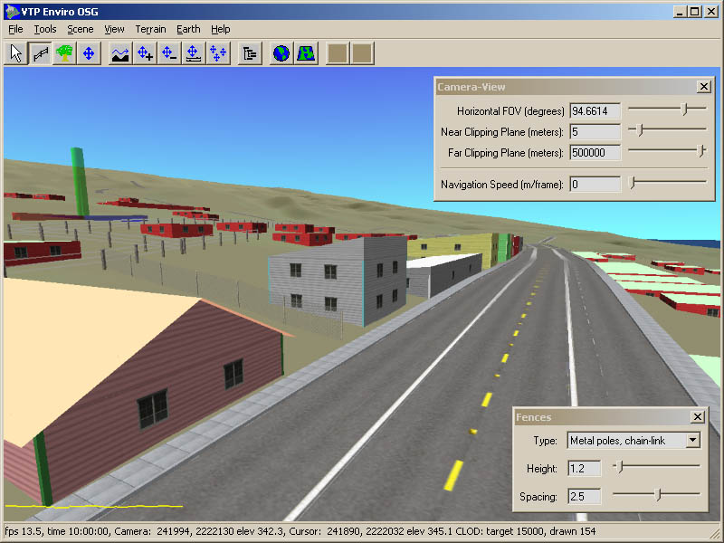The width and height of the screenshot is (724, 543).
Task: Click the Near Clipping Plane slider handle
Action: click(640, 129)
